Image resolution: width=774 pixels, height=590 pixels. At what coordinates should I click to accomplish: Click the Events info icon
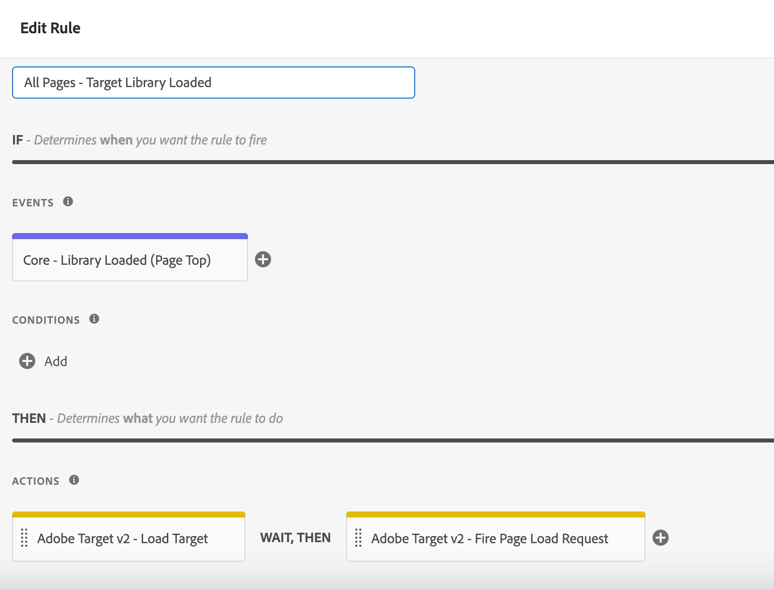pos(68,201)
